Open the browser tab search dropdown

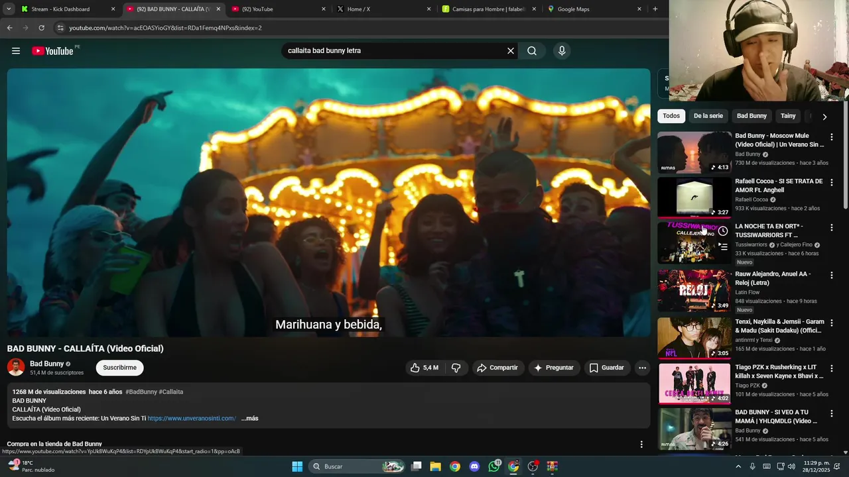(9, 9)
